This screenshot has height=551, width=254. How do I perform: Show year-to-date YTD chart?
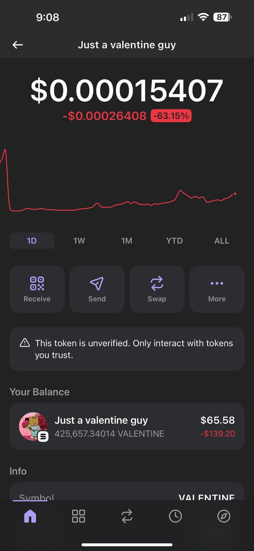coord(174,241)
